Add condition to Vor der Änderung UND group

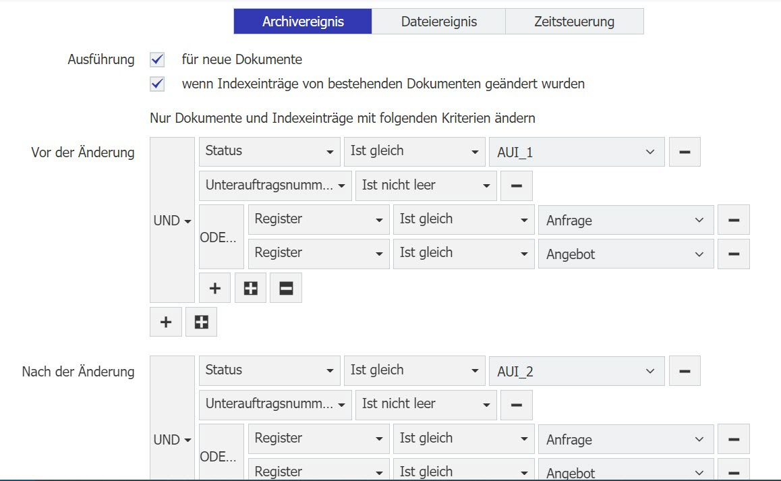pos(165,322)
